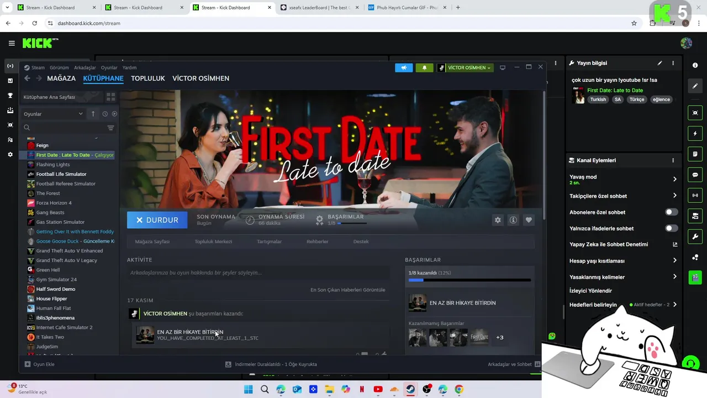Expand Hesap yaşı kısıtlaması
Viewport: 707px width, 398px height.
pos(674,260)
